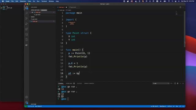This screenshot has width=196, height=110.
Task: Open the launch profile dropdown beside the plus
Action: point(173,83)
